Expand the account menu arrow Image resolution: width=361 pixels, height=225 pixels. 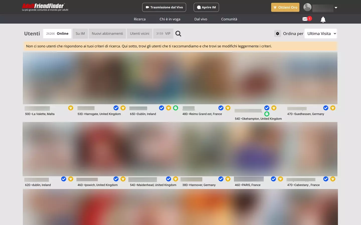coord(336,7)
